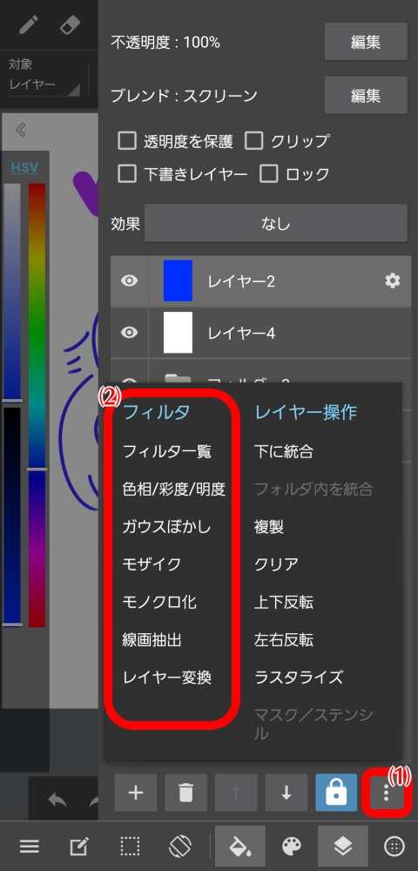418x871 pixels.
Task: Adjust the upper saturation slider bar
Action: click(x=12, y=292)
